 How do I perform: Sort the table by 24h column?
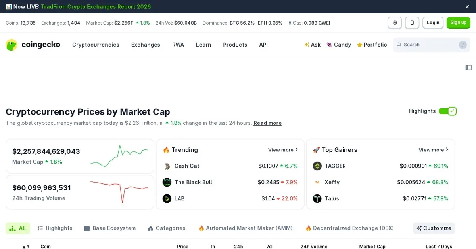(238, 246)
